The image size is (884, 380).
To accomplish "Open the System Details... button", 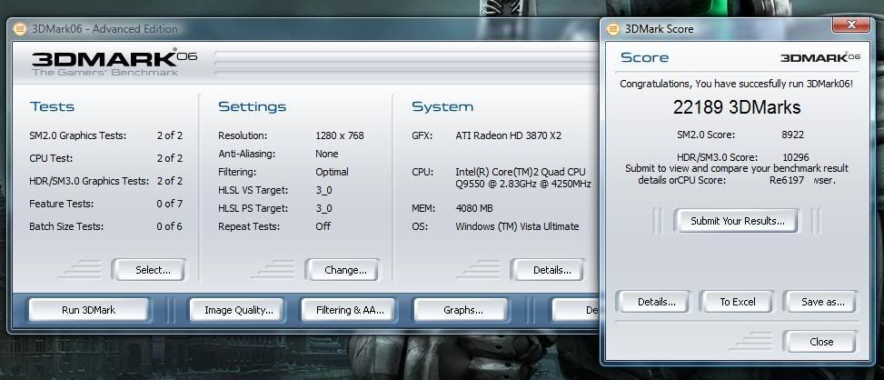I will [x=548, y=270].
